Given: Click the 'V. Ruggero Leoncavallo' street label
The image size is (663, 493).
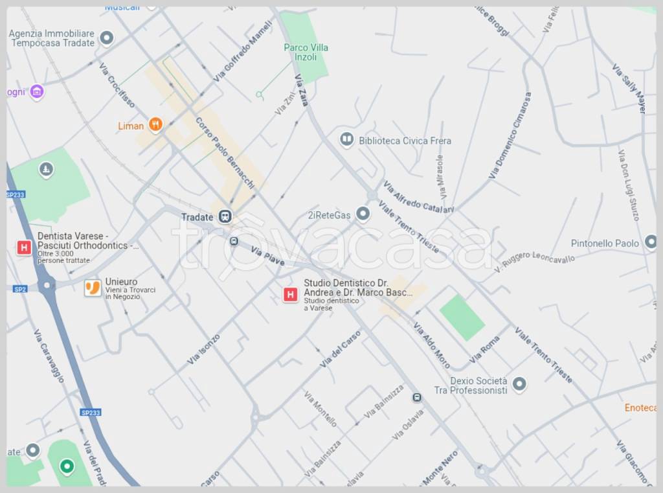Looking at the screenshot, I should click(x=534, y=262).
